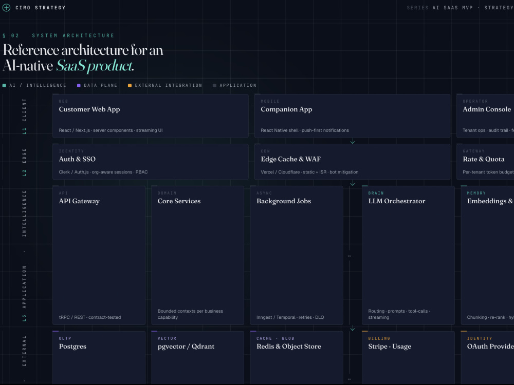The width and height of the screenshot is (514, 385).
Task: Click the italic 'SaaS product.' headline text
Action: [95, 66]
